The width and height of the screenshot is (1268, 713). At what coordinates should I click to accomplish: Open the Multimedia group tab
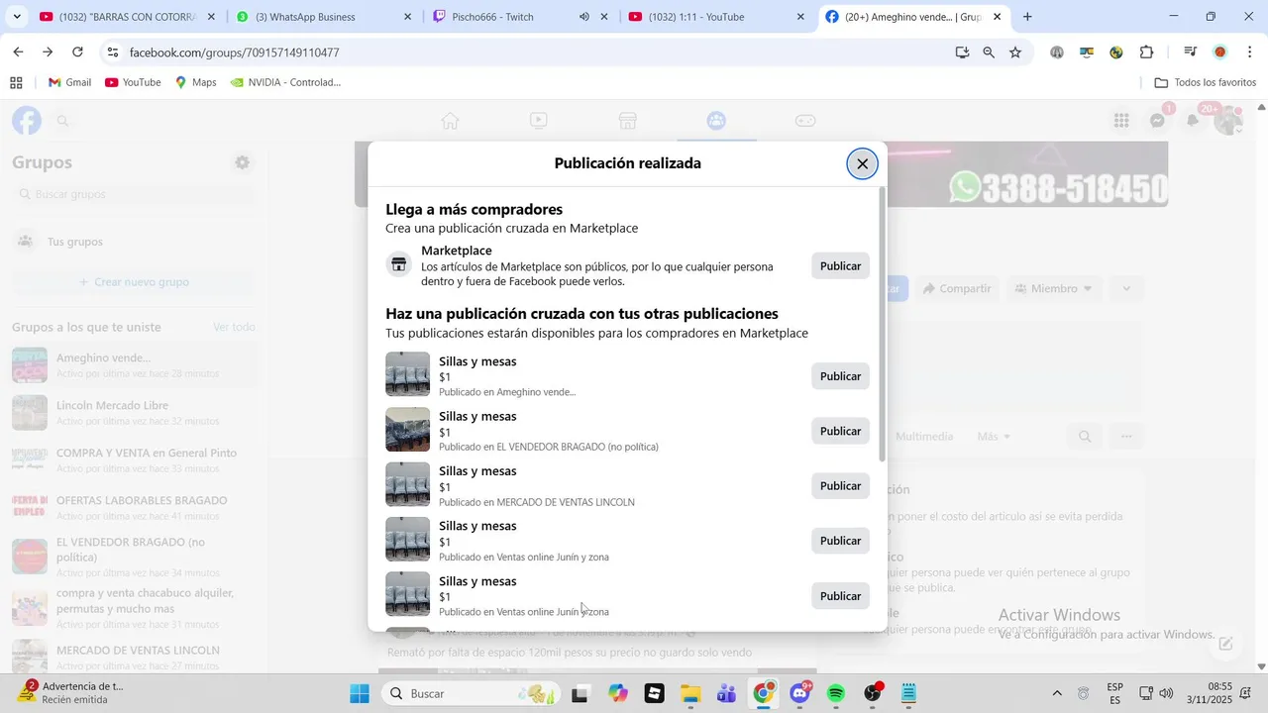(x=924, y=437)
